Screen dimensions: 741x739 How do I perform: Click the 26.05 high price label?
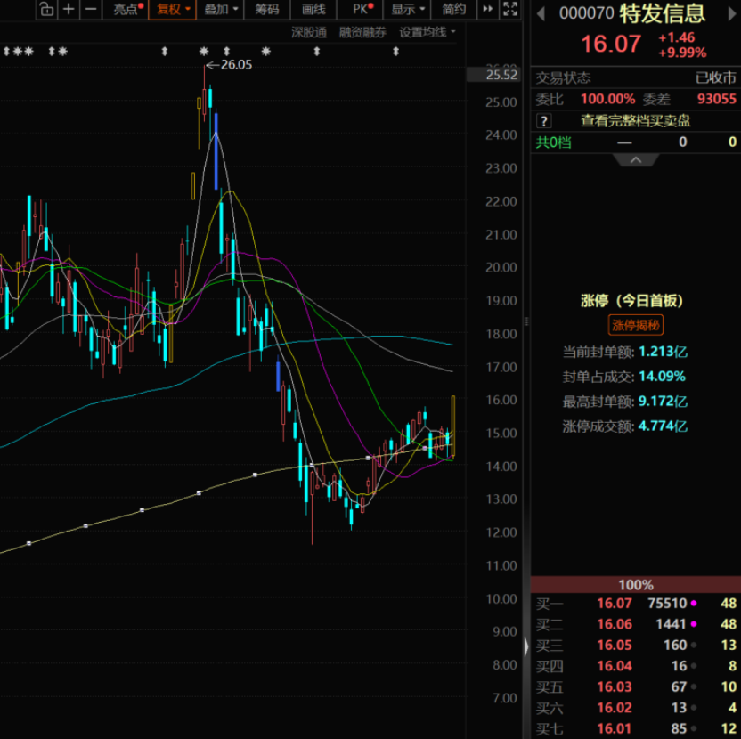pyautogui.click(x=236, y=65)
